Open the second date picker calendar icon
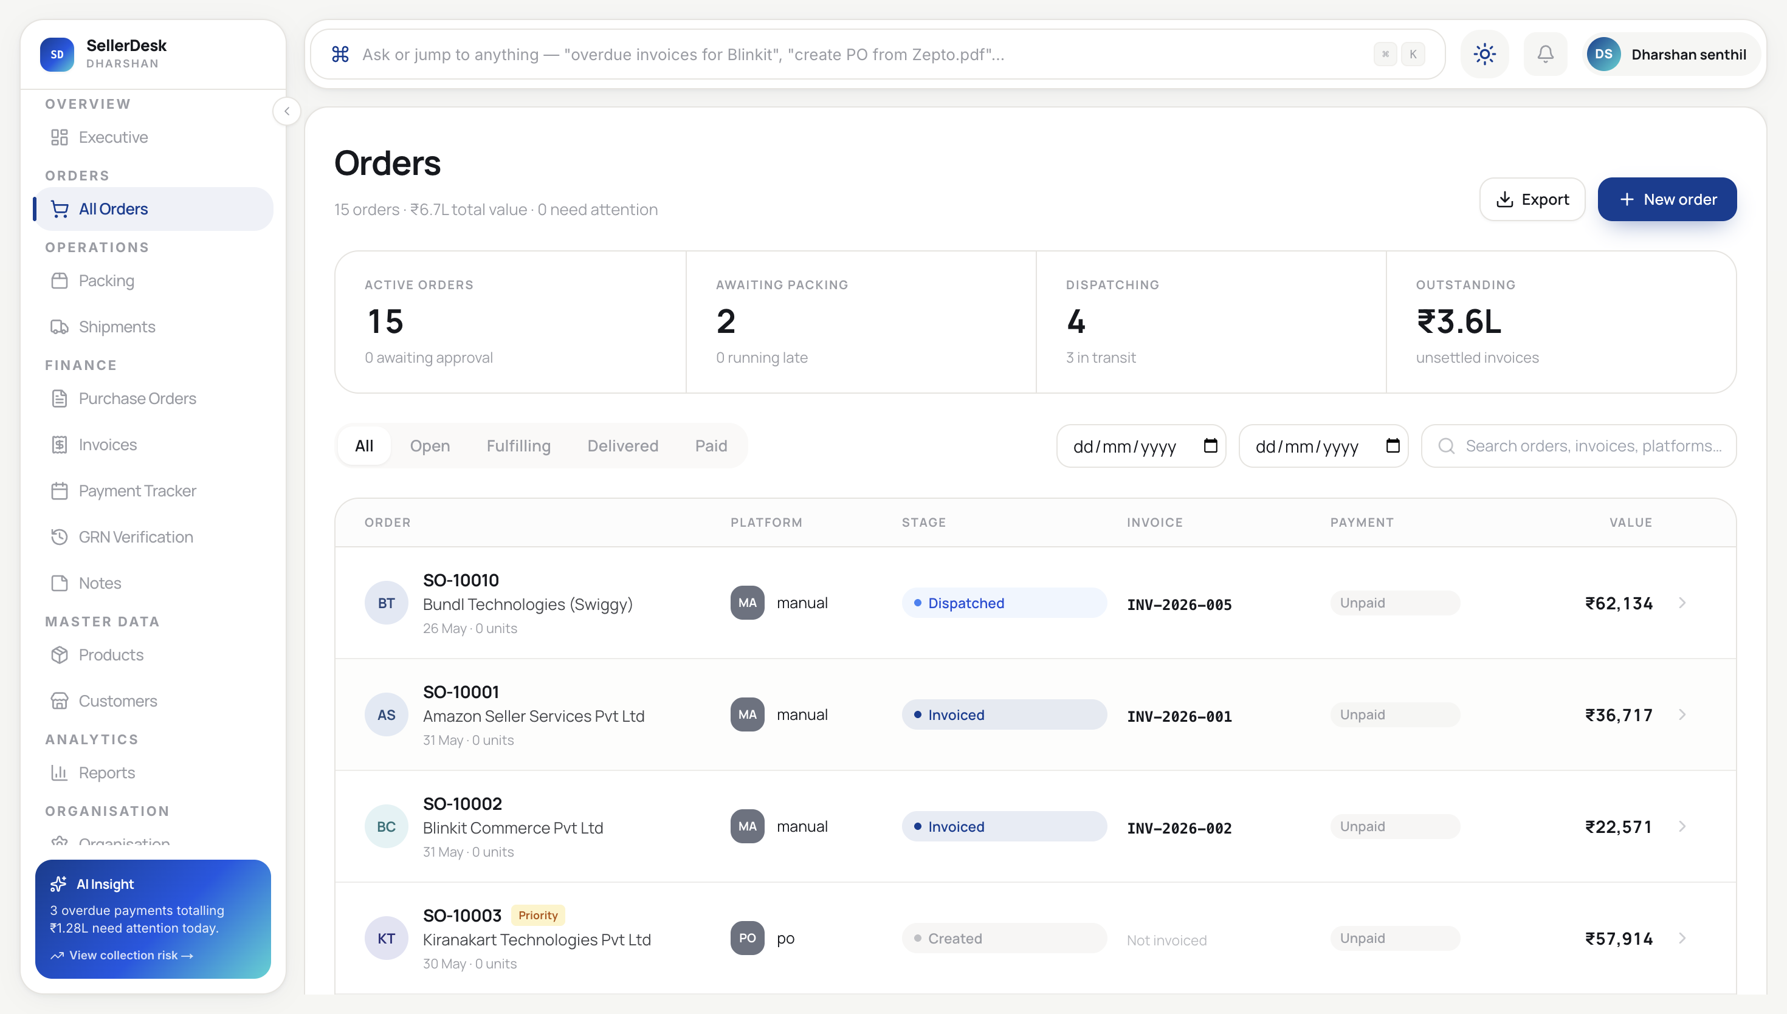Image resolution: width=1787 pixels, height=1014 pixels. [x=1393, y=446]
